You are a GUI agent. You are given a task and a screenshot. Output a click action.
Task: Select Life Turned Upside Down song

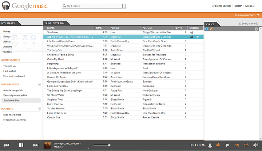coord(61,41)
